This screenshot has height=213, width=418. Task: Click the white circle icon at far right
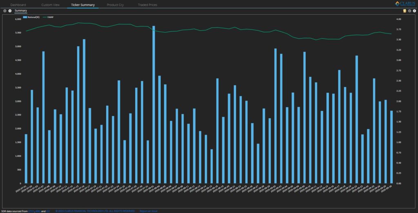click(414, 11)
